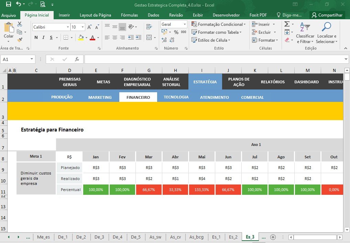Image resolution: width=350 pixels, height=243 pixels.
Task: Activate the Format Painter brush
Action: pyautogui.click(x=20, y=40)
